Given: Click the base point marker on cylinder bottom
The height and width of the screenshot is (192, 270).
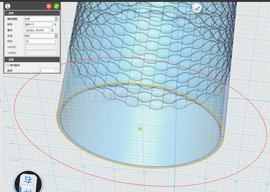Looking at the screenshot, I should (x=140, y=128).
